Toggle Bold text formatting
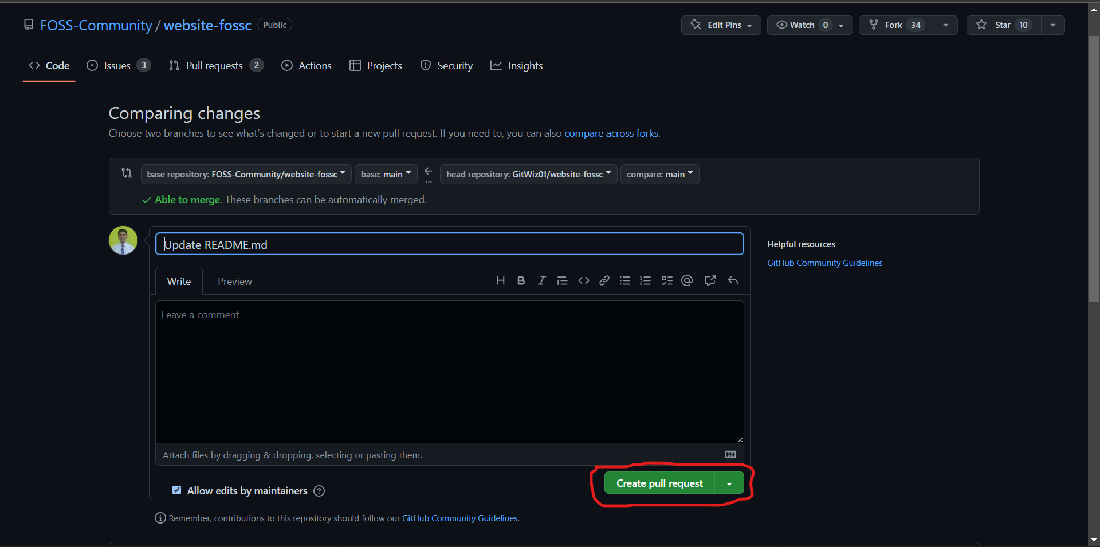Image resolution: width=1100 pixels, height=547 pixels. click(521, 280)
